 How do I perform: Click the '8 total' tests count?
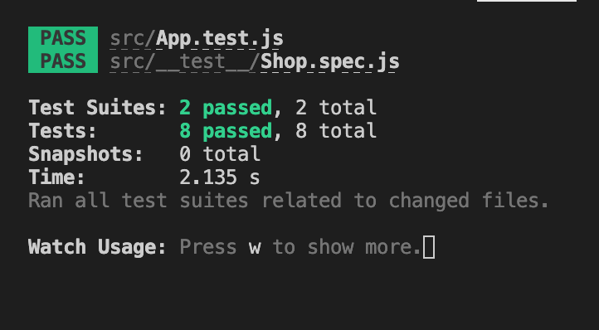(x=336, y=131)
